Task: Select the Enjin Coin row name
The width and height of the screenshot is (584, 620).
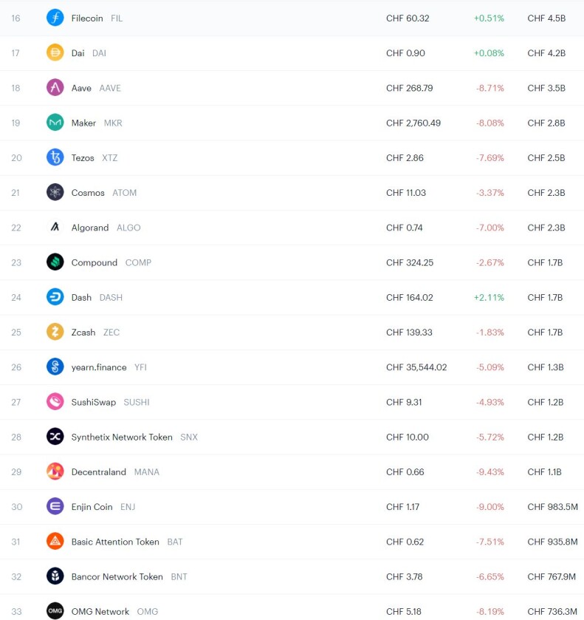Action: click(x=92, y=507)
